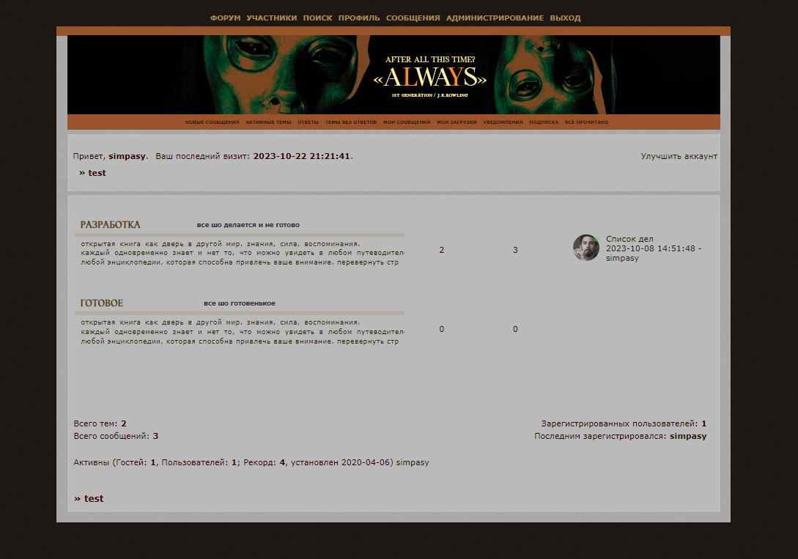Open the АДМИНИСТРИРОВАНИЕ panel
Image resolution: width=798 pixels, height=559 pixels.
click(x=495, y=18)
